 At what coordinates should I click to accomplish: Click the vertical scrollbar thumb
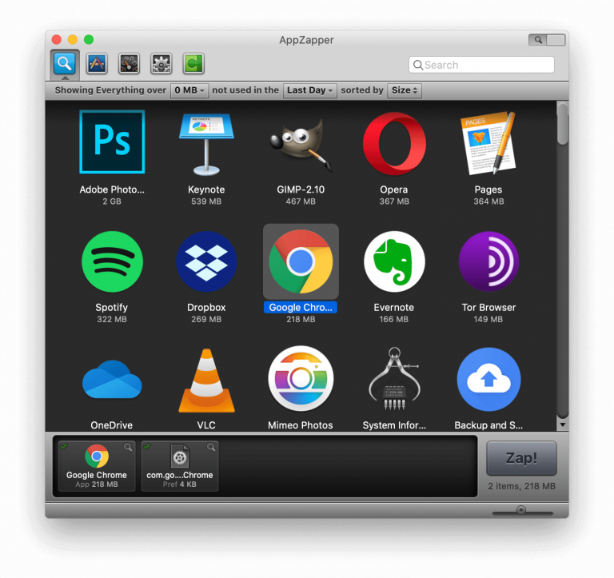click(x=562, y=124)
